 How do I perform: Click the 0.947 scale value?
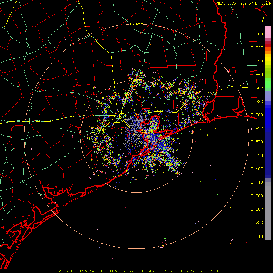coord(257,48)
